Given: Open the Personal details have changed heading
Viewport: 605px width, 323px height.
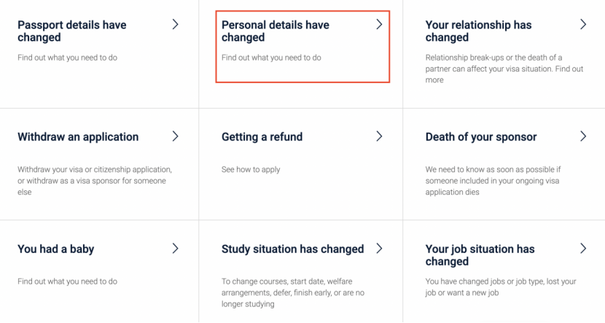Looking at the screenshot, I should [x=275, y=31].
